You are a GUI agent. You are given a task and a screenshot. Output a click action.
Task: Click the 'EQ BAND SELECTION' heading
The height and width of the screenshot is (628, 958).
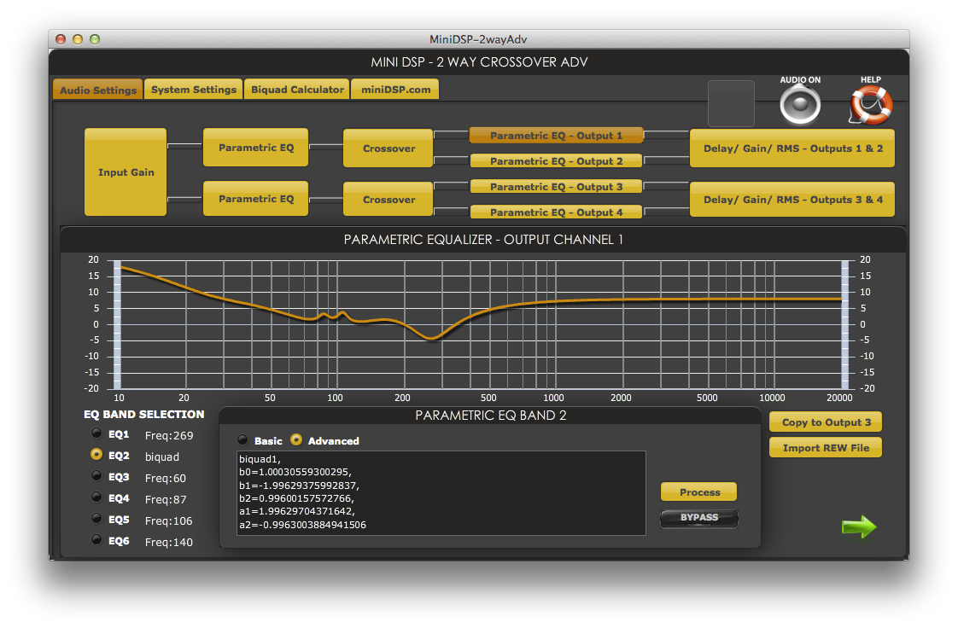(143, 415)
